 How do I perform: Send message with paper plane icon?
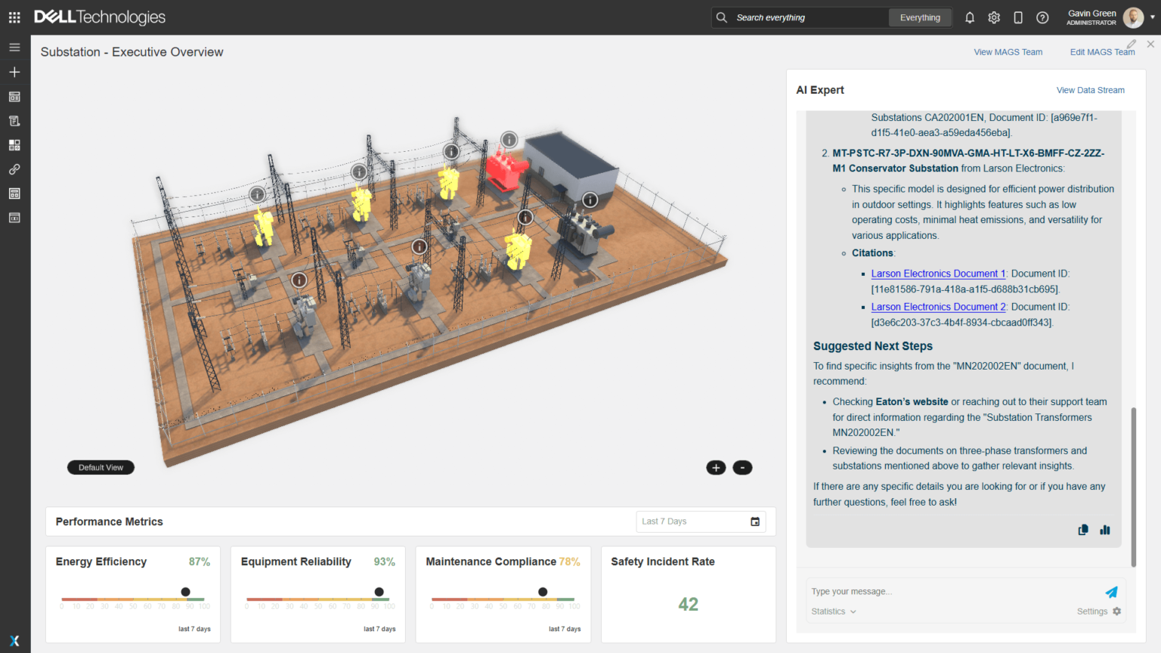pos(1110,592)
